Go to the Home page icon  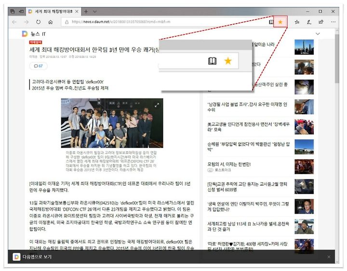pos(51,22)
